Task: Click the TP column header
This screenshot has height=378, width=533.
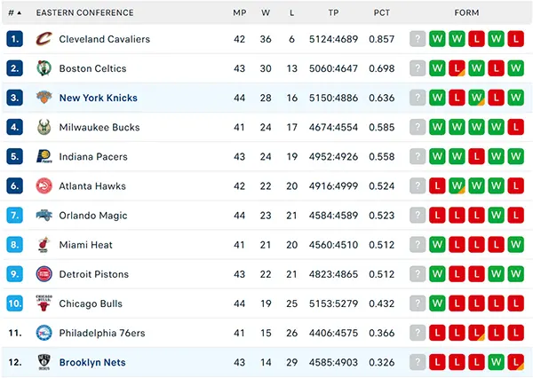Action: click(333, 13)
